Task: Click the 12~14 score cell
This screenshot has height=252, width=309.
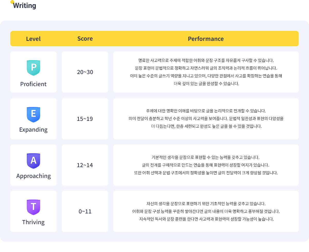Action: click(x=85, y=165)
